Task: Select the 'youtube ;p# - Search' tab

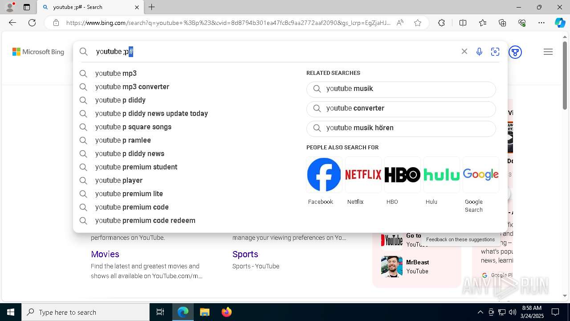Action: tap(90, 7)
